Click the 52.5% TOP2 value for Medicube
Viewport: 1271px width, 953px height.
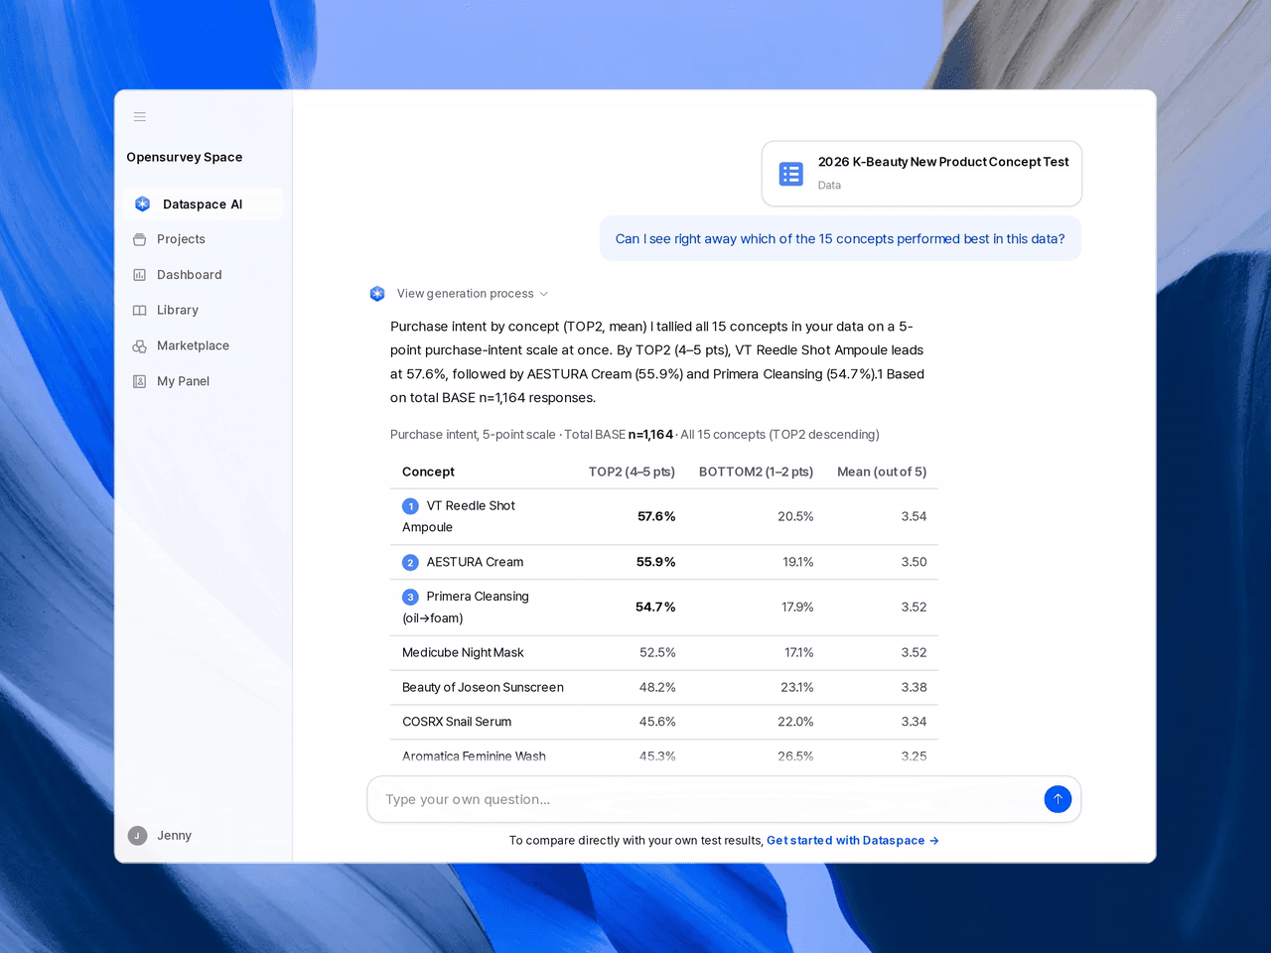point(657,652)
